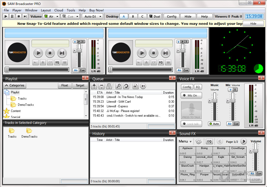Open the Layout menu
Viewport: 267px width, 187px height.
[46, 10]
